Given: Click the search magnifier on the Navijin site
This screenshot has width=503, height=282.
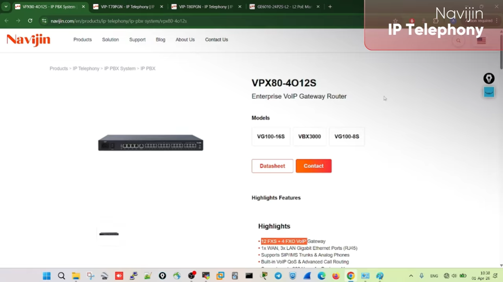Looking at the screenshot, I should [x=458, y=41].
